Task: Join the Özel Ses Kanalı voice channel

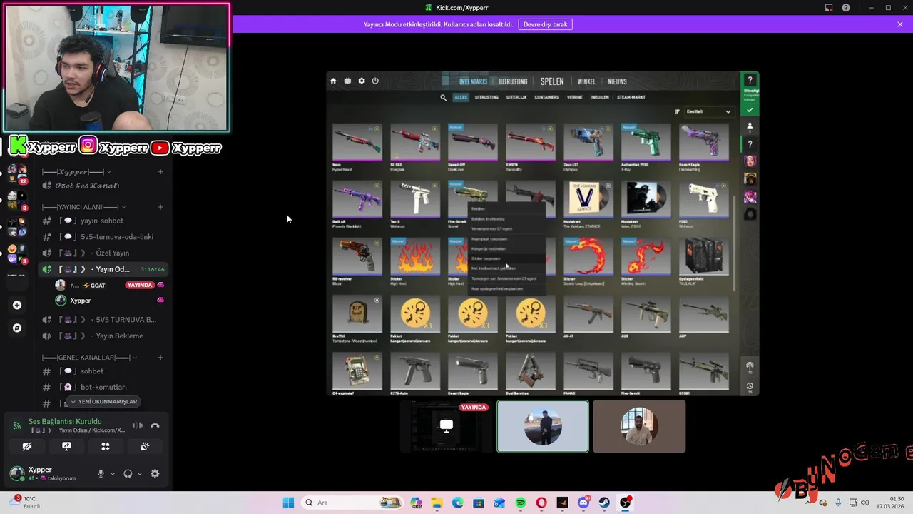Action: click(x=104, y=186)
